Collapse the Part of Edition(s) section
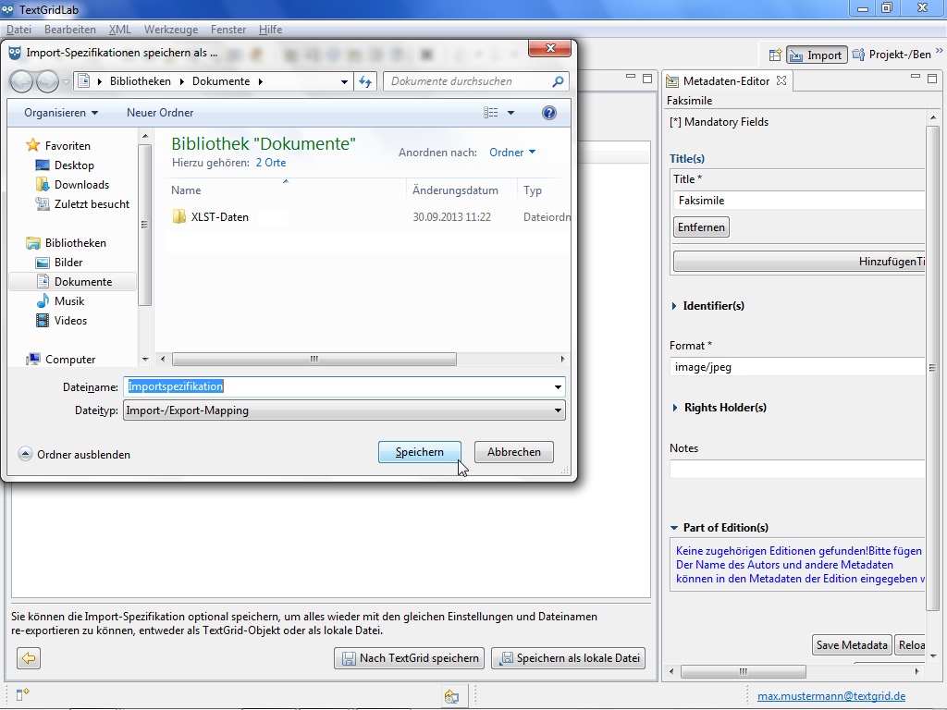 coord(673,528)
